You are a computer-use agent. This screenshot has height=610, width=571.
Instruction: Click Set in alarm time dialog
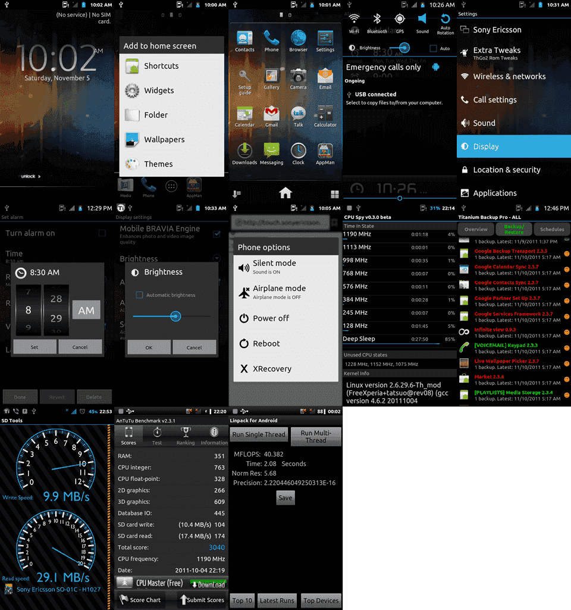coord(34,347)
